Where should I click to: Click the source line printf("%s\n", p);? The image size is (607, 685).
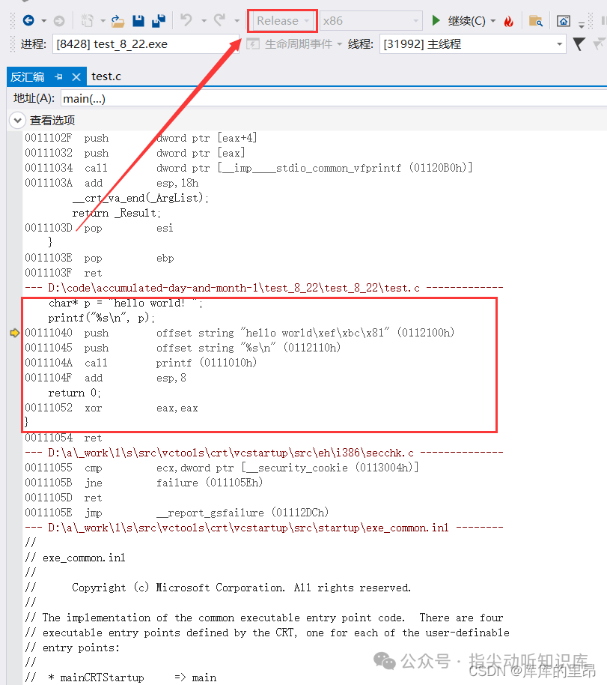101,318
